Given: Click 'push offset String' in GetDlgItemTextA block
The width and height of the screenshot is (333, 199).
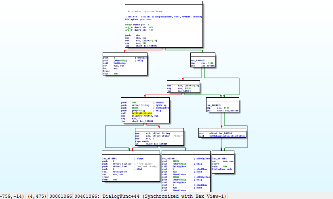Looking at the screenshot, I should [x=135, y=105].
